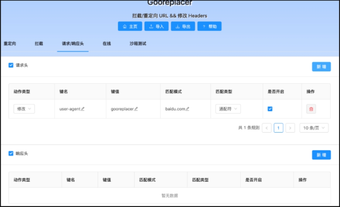Viewport: 340px width, 207px height.
Task: Click the 导入 import button
Action: click(x=156, y=27)
